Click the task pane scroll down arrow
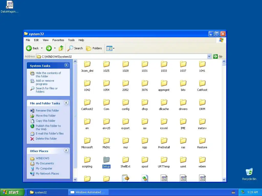The image size is (262, 196). click(x=75, y=179)
